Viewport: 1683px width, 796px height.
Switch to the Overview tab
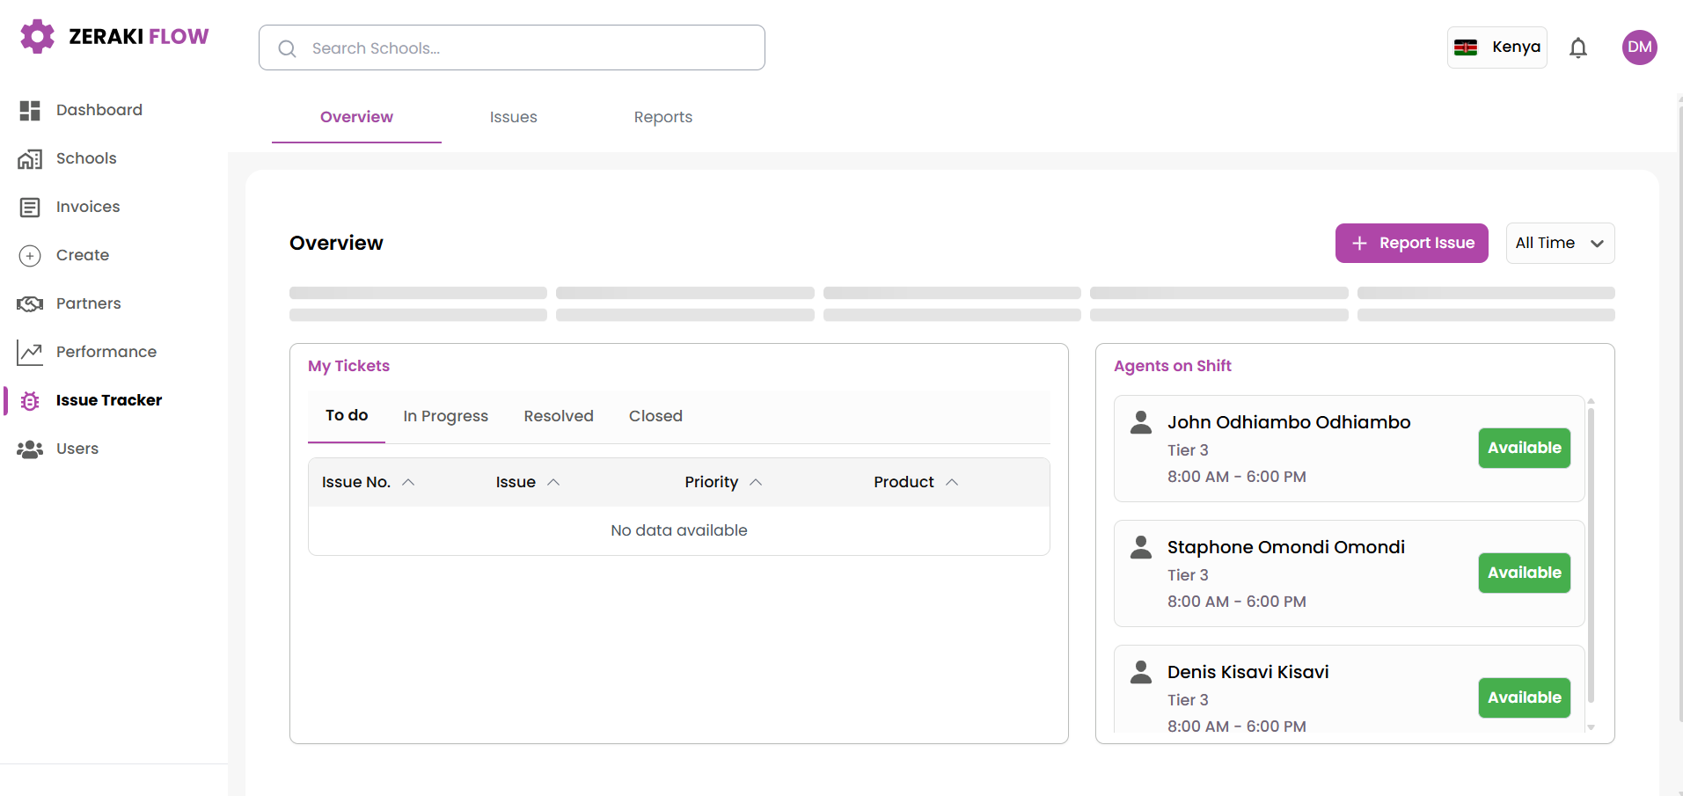click(x=356, y=117)
